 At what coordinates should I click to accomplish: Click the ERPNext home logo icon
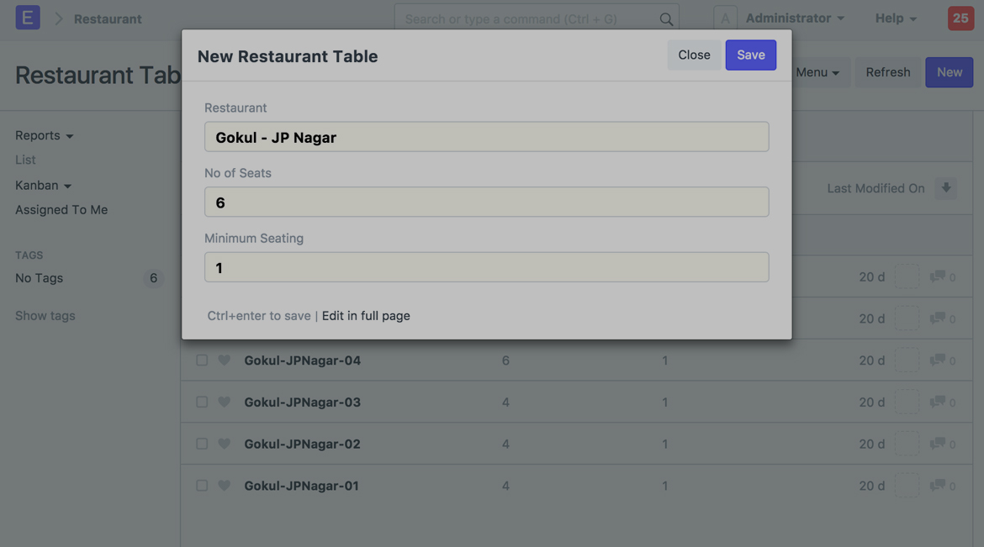(x=28, y=18)
